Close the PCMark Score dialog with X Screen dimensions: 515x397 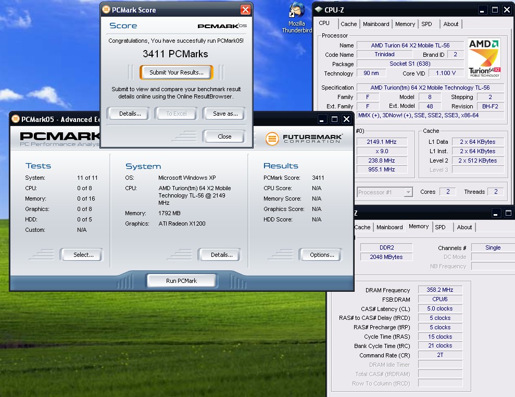245,10
